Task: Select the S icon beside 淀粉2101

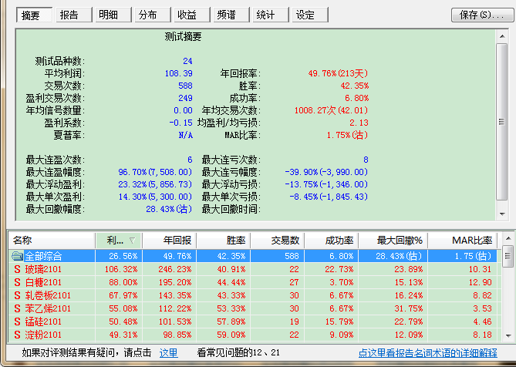Action: pyautogui.click(x=17, y=335)
